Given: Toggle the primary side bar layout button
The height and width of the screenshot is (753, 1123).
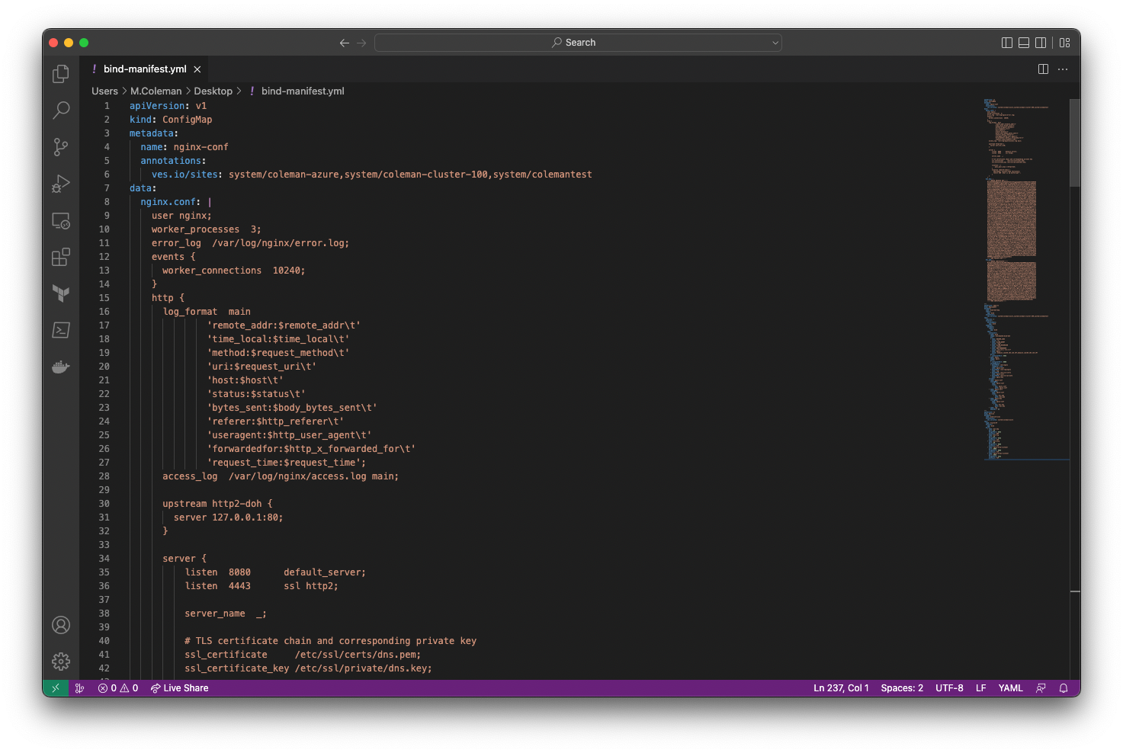Looking at the screenshot, I should click(1006, 43).
